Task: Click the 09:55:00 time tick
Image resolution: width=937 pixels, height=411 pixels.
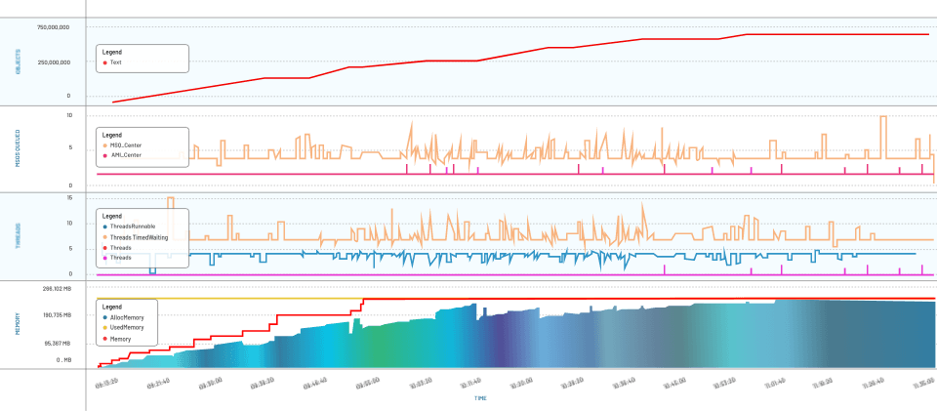Action: click(368, 383)
